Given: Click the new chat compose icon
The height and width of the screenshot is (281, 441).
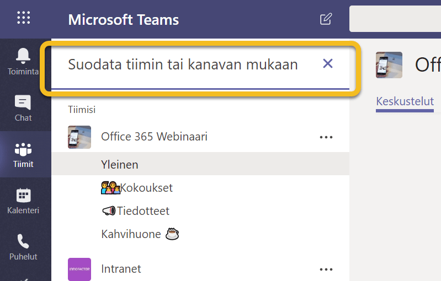Looking at the screenshot, I should [326, 20].
